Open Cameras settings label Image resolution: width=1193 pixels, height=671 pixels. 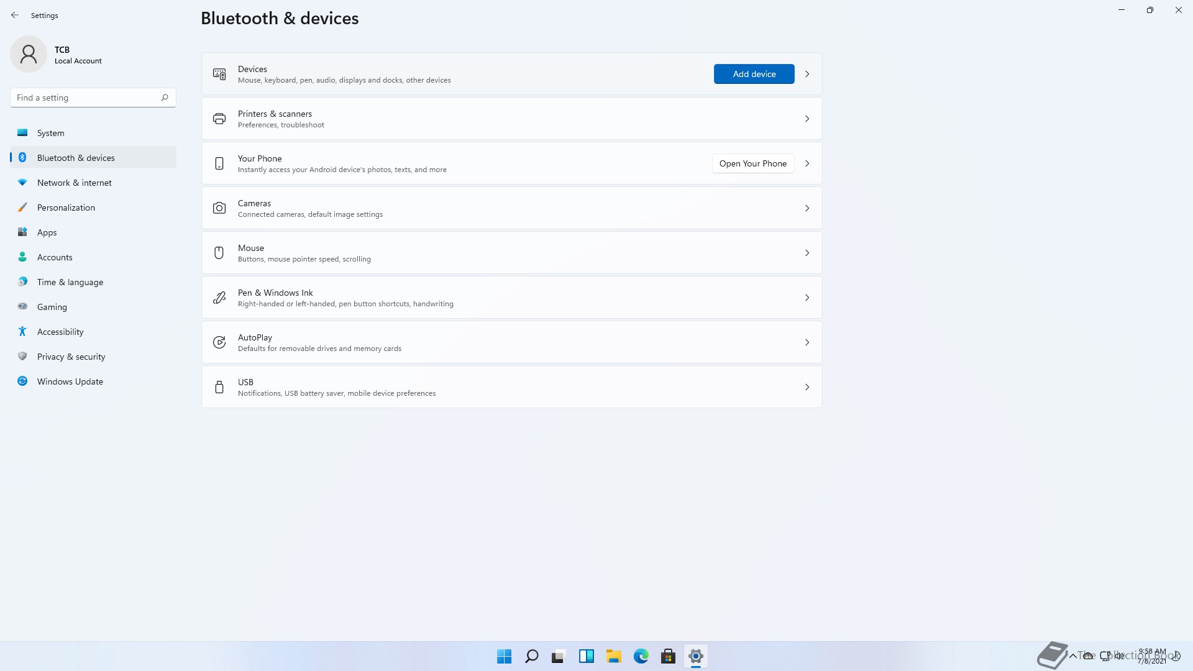click(x=254, y=203)
